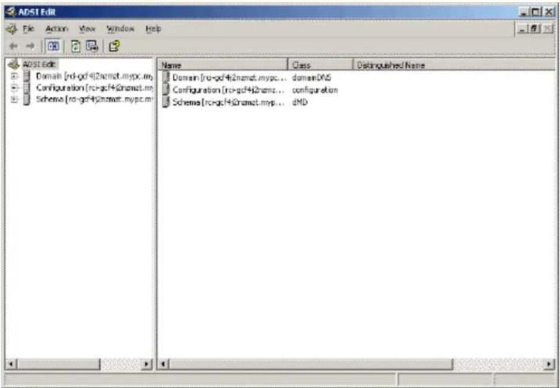Open the Window menu
Screen dimensions: 560x388
(120, 29)
